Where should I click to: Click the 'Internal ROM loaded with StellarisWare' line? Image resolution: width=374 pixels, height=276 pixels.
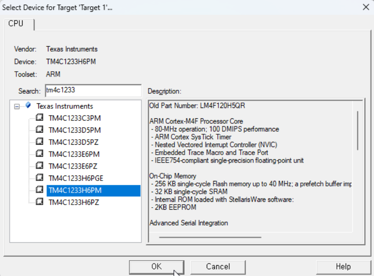[x=222, y=199]
